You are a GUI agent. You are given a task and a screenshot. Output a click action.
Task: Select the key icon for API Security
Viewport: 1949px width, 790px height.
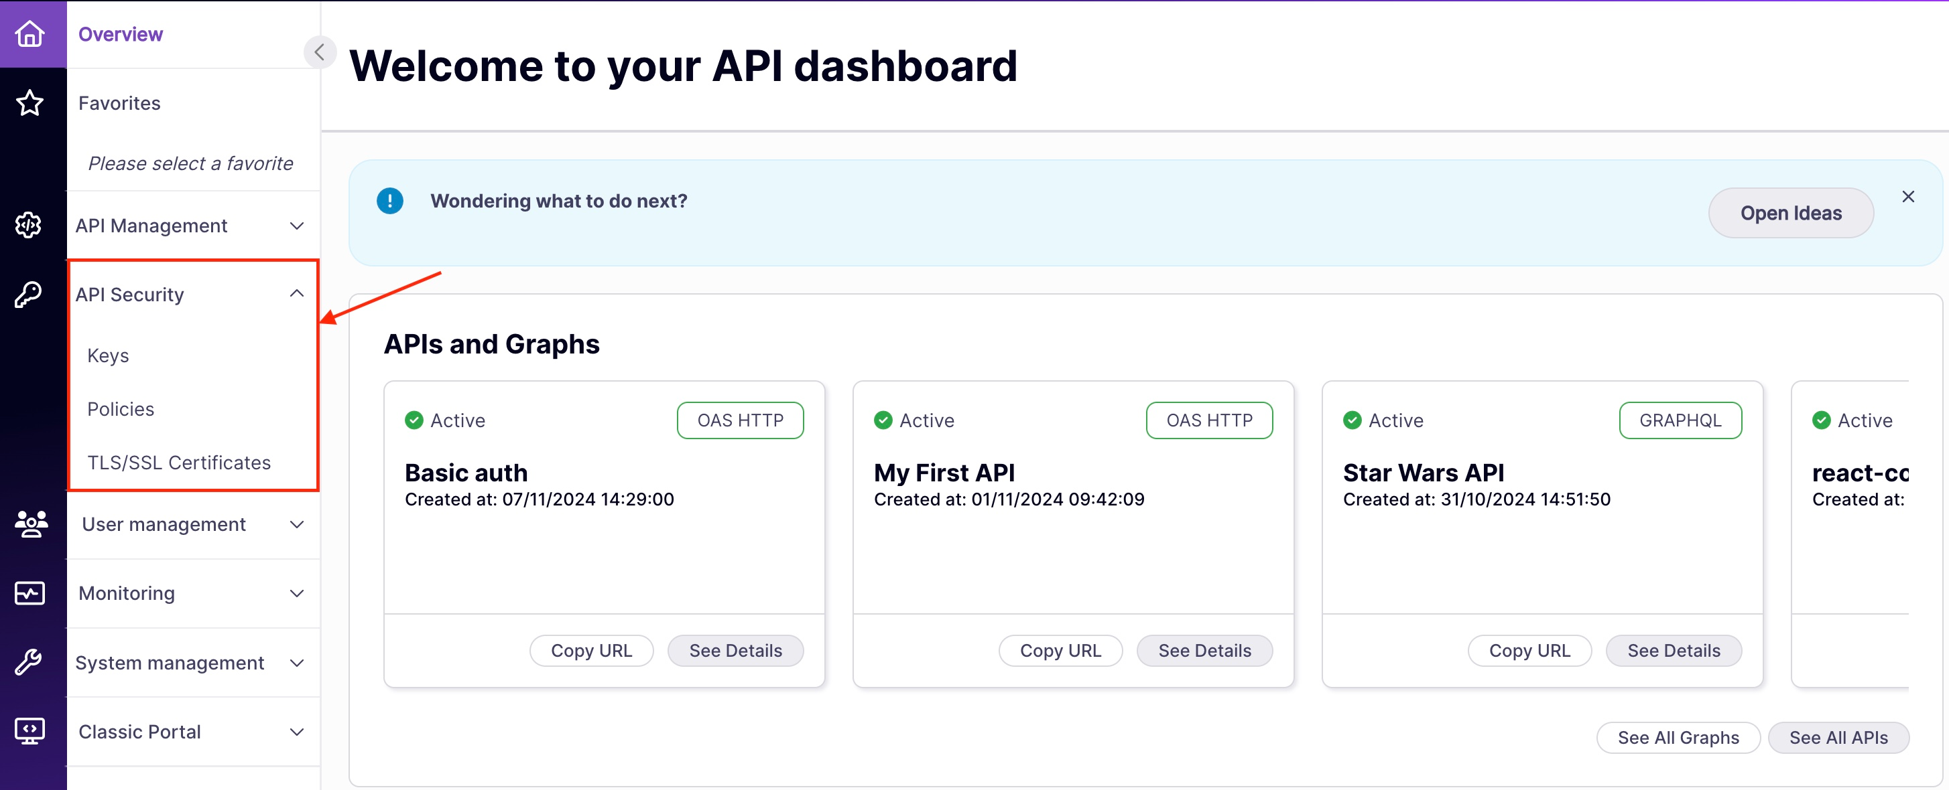click(x=29, y=295)
